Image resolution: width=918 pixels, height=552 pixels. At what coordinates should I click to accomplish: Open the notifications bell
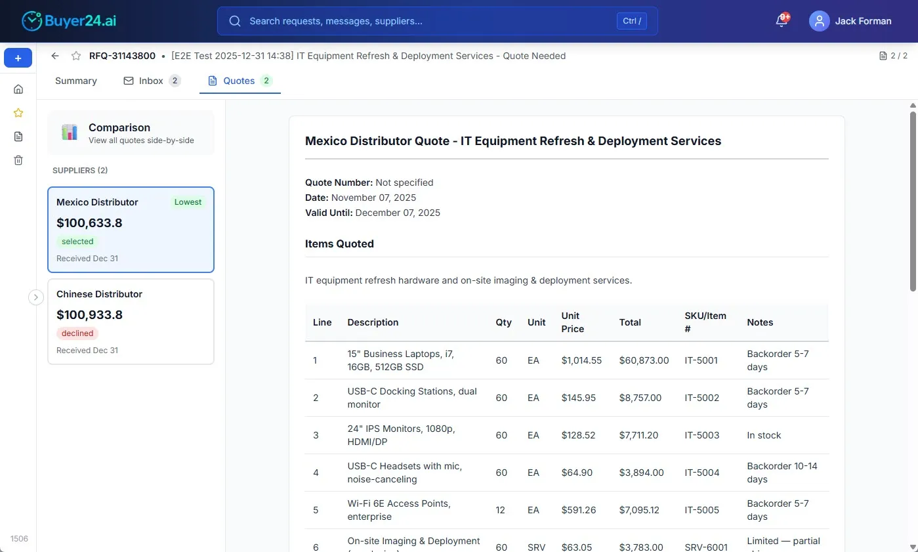tap(781, 21)
